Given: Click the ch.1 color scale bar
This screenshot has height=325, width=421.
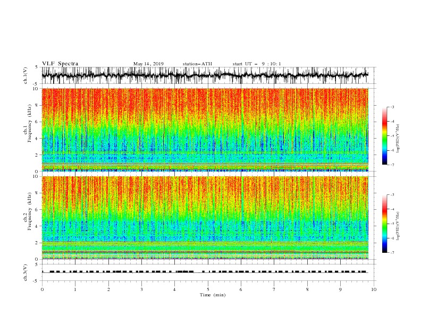Looking at the screenshot, I should point(384,136).
